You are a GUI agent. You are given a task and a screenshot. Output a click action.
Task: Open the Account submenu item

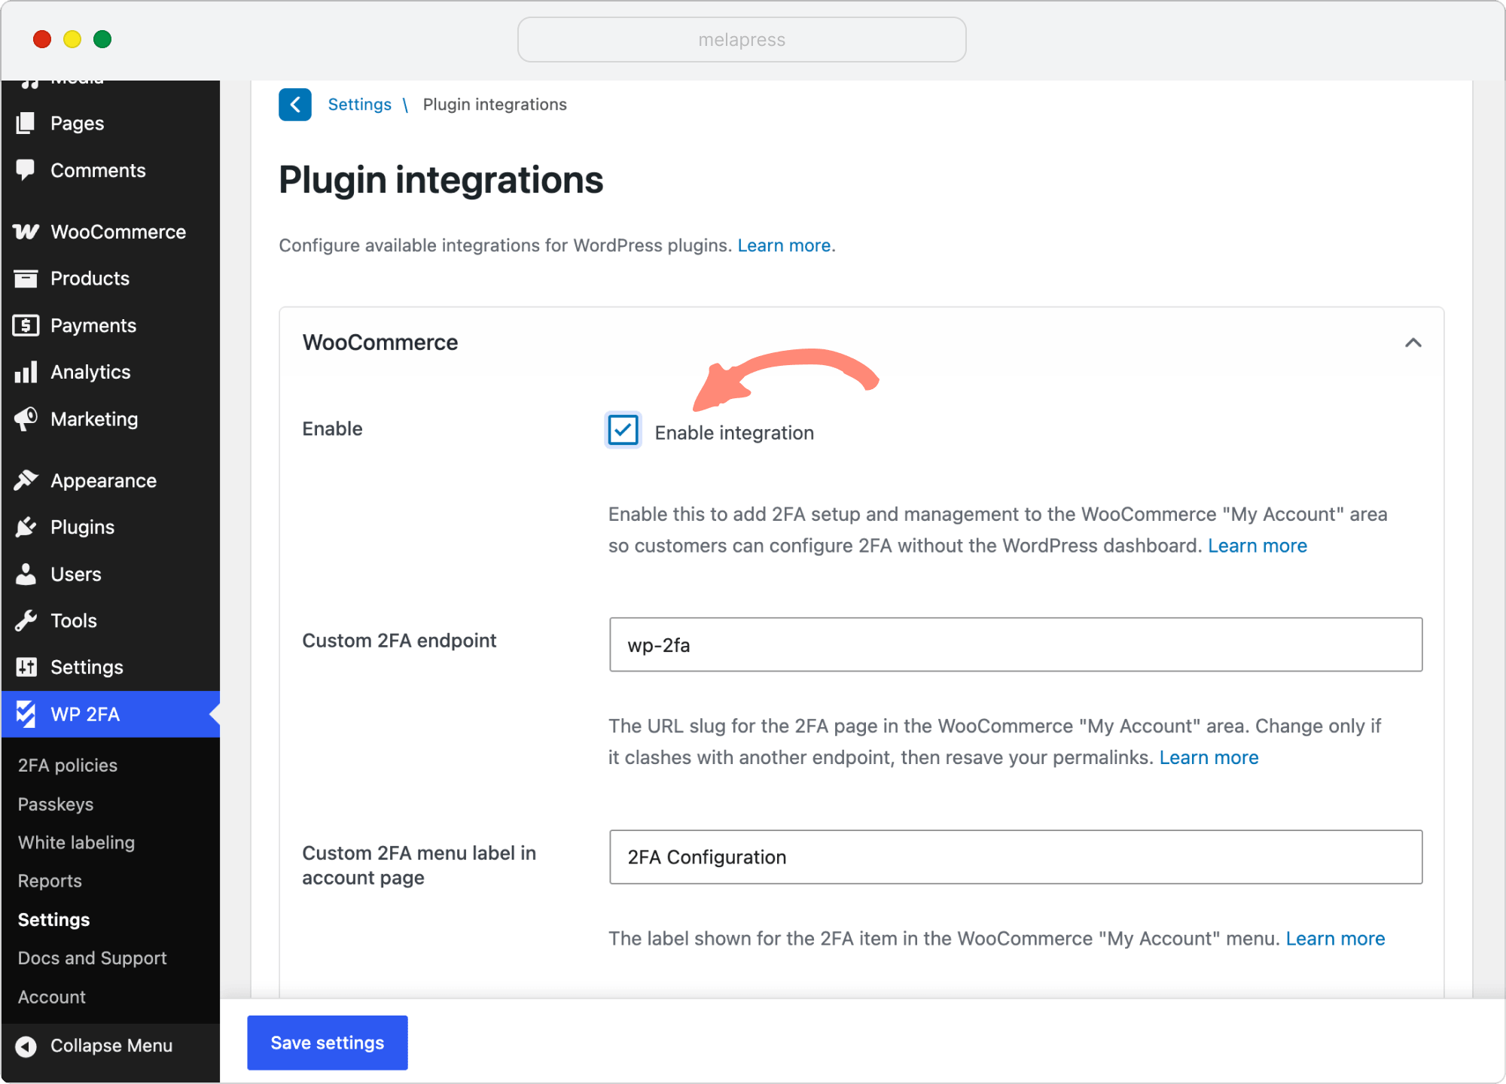pos(51,997)
